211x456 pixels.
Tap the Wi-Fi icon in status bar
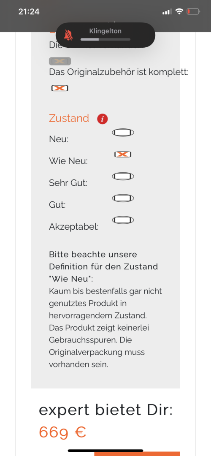(180, 12)
